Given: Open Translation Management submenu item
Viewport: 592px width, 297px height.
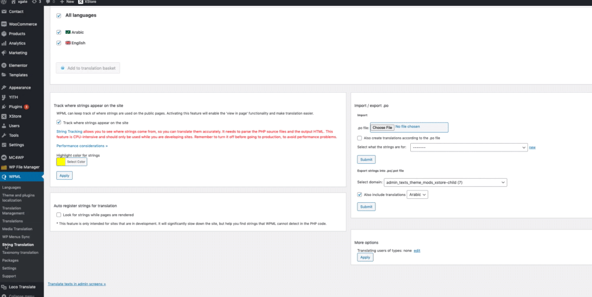Looking at the screenshot, I should pos(13,211).
